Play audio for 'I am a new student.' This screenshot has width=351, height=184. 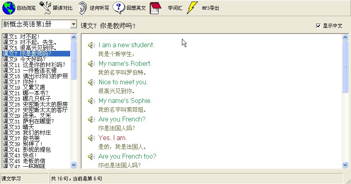tap(91, 45)
